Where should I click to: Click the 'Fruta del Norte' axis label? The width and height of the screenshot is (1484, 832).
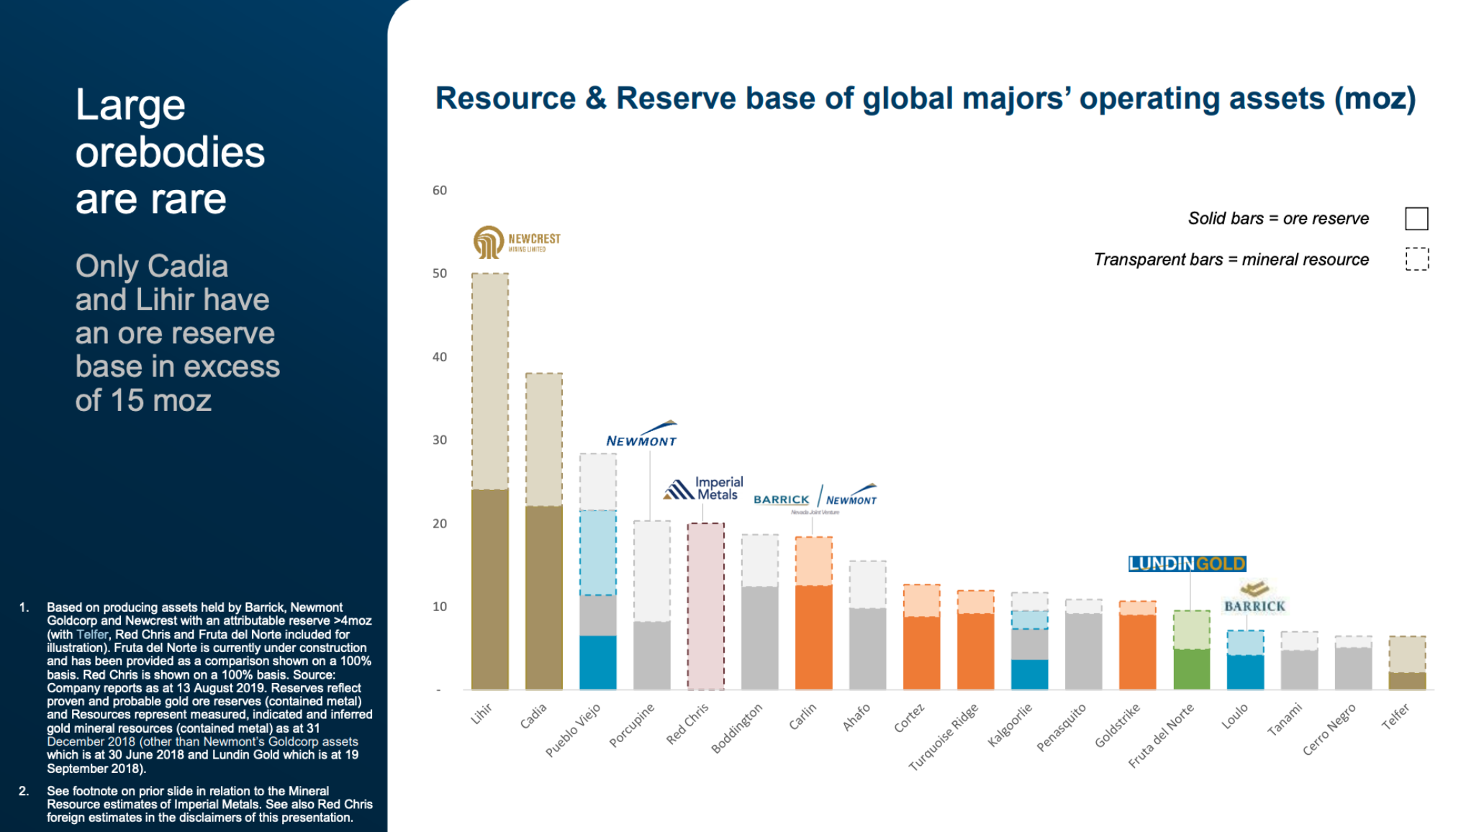click(x=1161, y=736)
